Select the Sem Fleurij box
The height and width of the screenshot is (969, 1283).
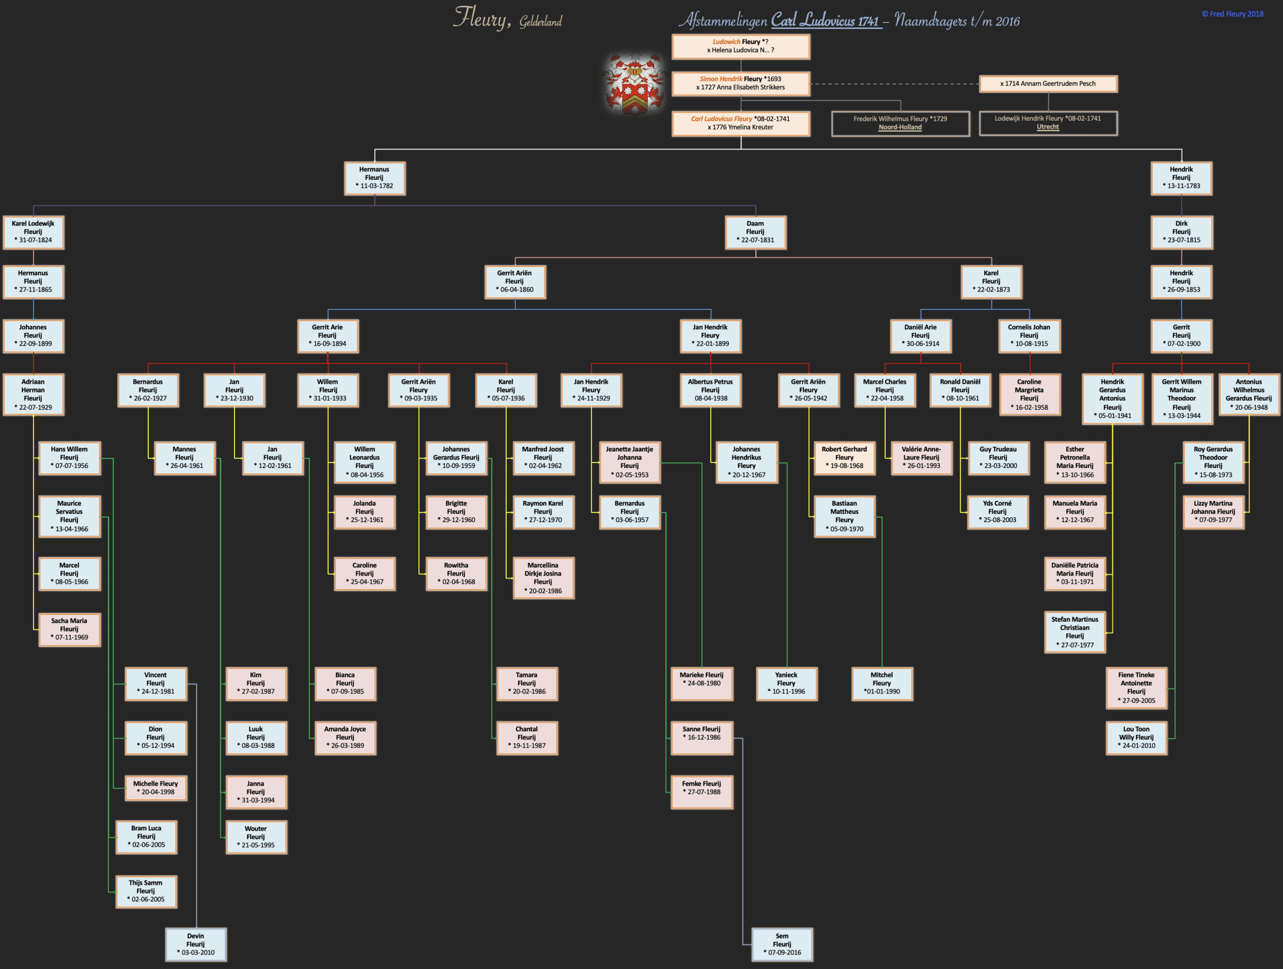782,944
